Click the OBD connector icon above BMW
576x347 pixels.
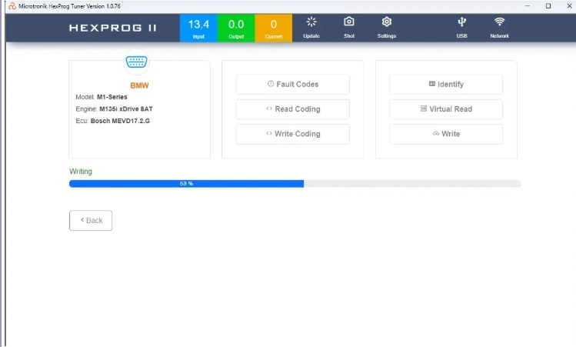click(136, 62)
